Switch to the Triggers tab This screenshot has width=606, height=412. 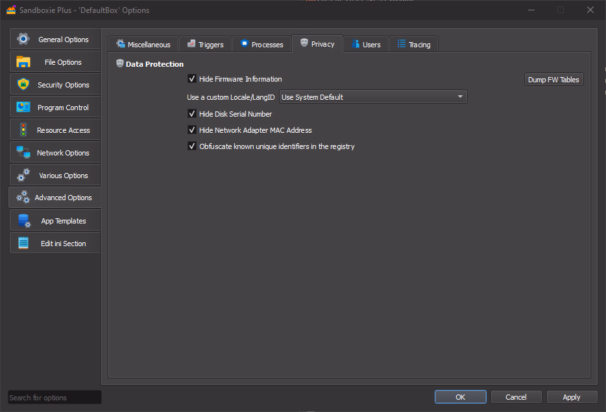(x=205, y=45)
